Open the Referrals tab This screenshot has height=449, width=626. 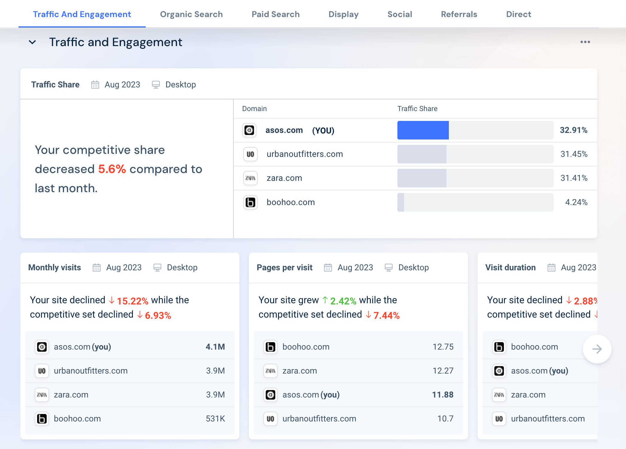coord(459,14)
